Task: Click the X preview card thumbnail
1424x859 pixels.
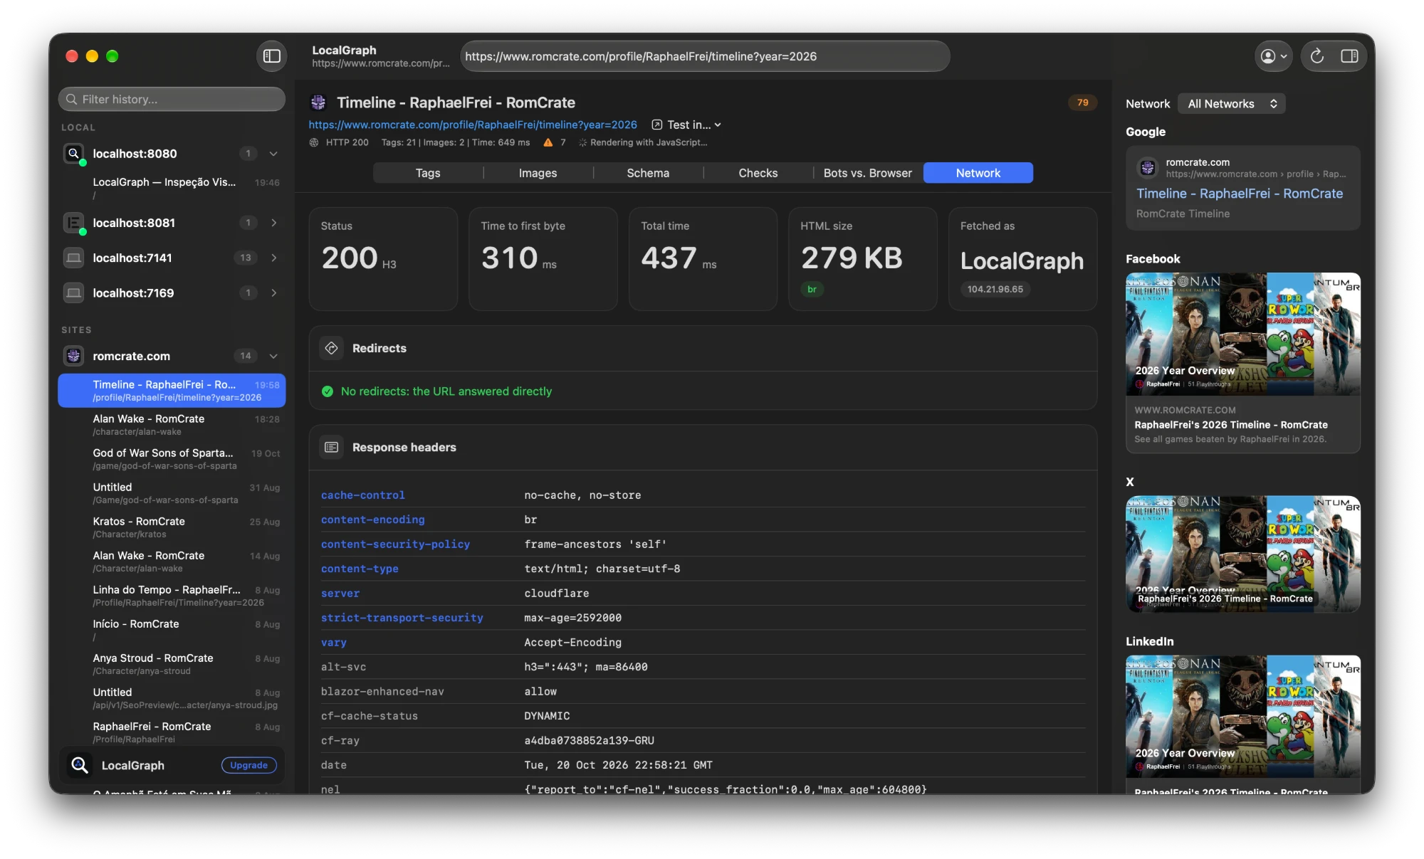Action: [1242, 554]
